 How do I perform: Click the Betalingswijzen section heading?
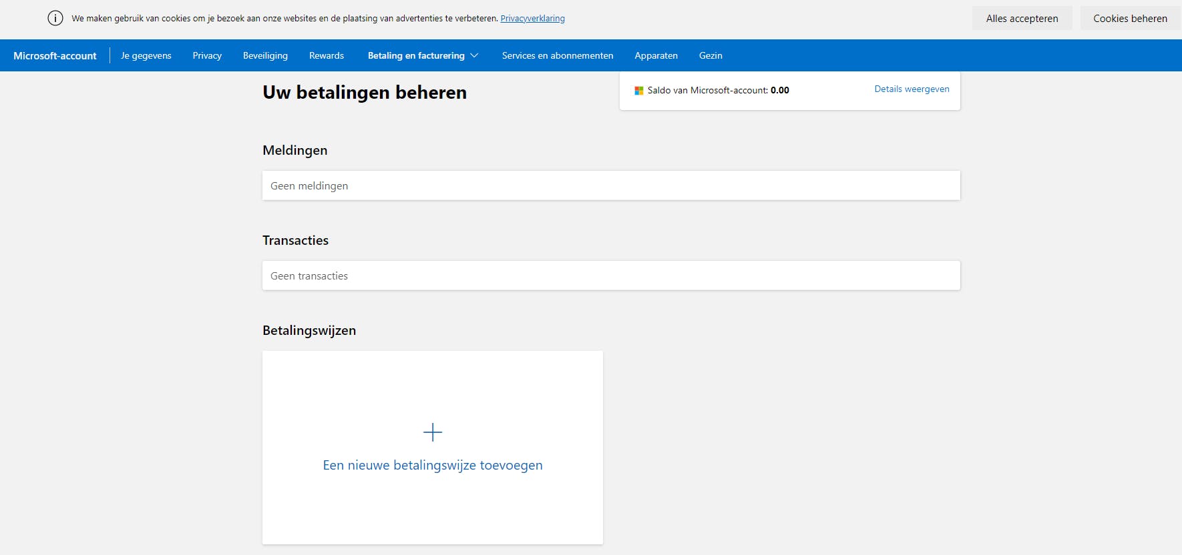tap(309, 330)
